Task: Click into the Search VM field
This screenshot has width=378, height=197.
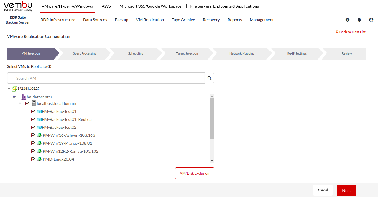Action: click(x=106, y=78)
